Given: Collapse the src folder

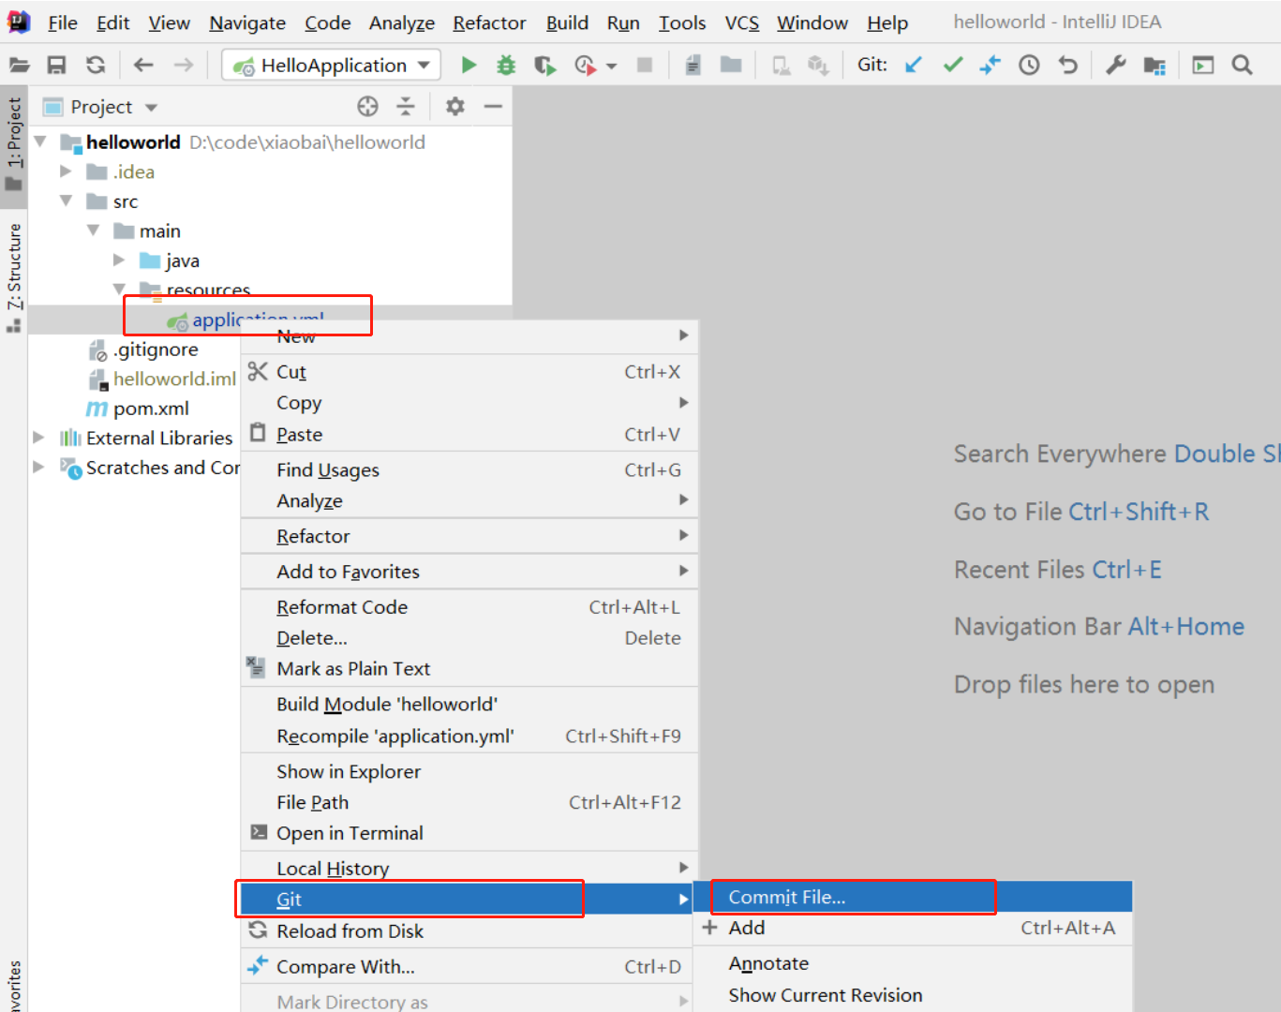Looking at the screenshot, I should pos(66,201).
